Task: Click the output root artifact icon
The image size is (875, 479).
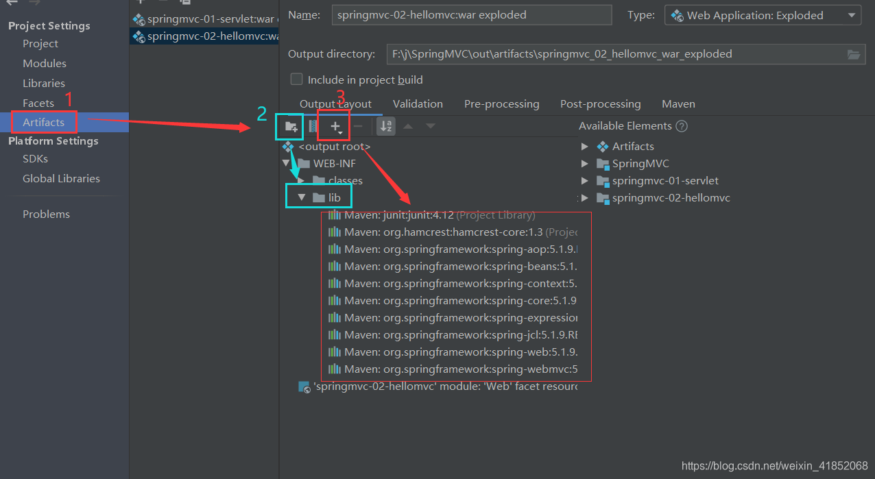Action: coord(288,147)
